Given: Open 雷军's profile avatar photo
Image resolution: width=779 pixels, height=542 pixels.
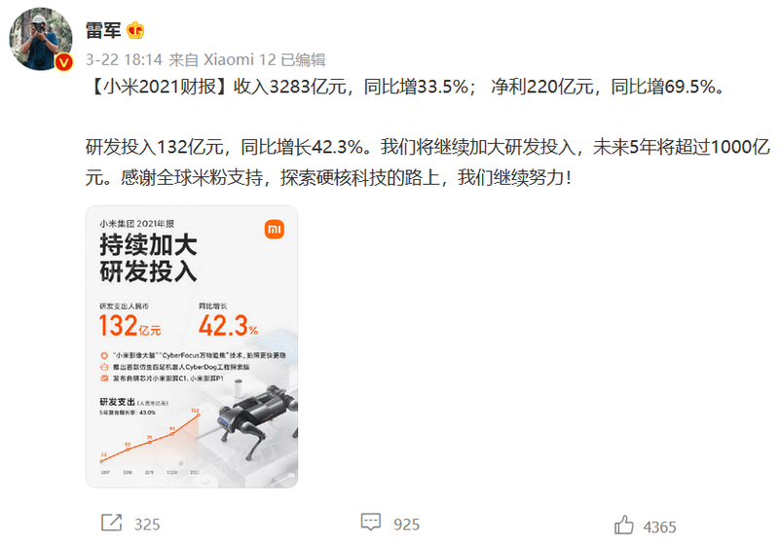Looking at the screenshot, I should (41, 39).
